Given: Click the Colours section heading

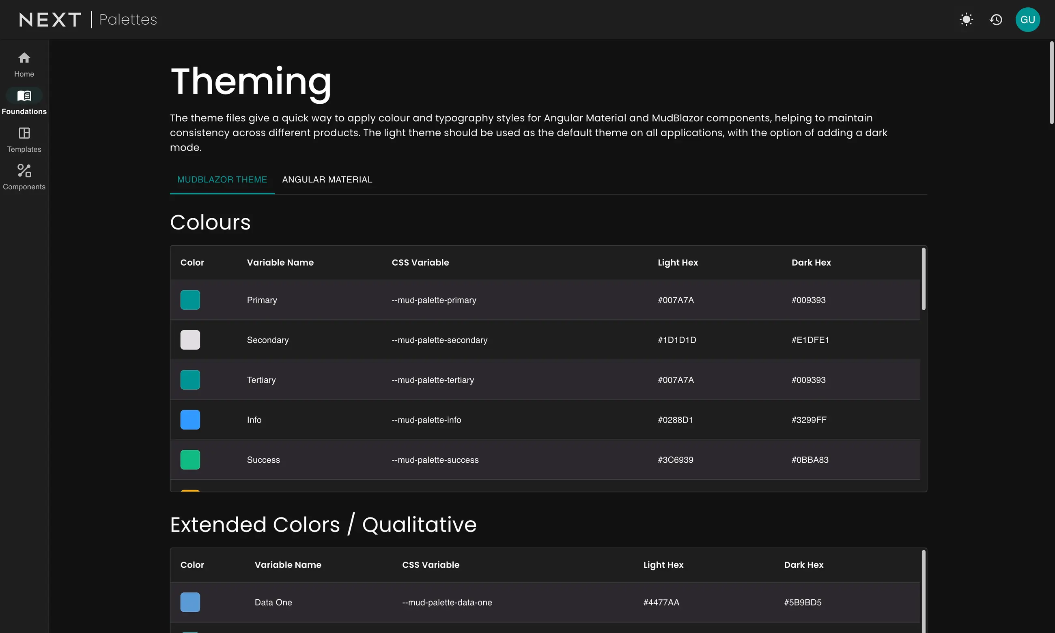Looking at the screenshot, I should coord(211,223).
